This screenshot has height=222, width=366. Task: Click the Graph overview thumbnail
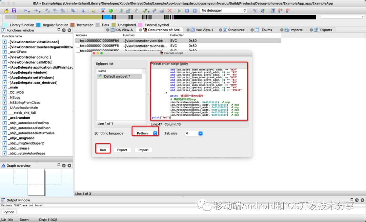(36, 182)
